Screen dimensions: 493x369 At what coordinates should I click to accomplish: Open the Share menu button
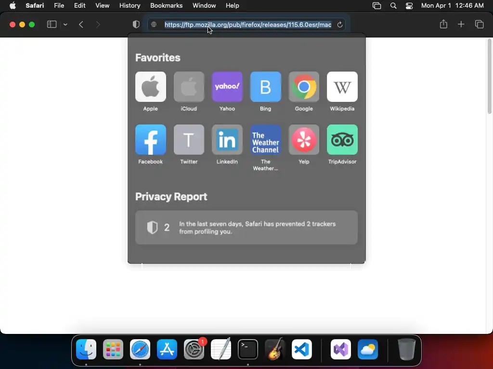click(443, 24)
